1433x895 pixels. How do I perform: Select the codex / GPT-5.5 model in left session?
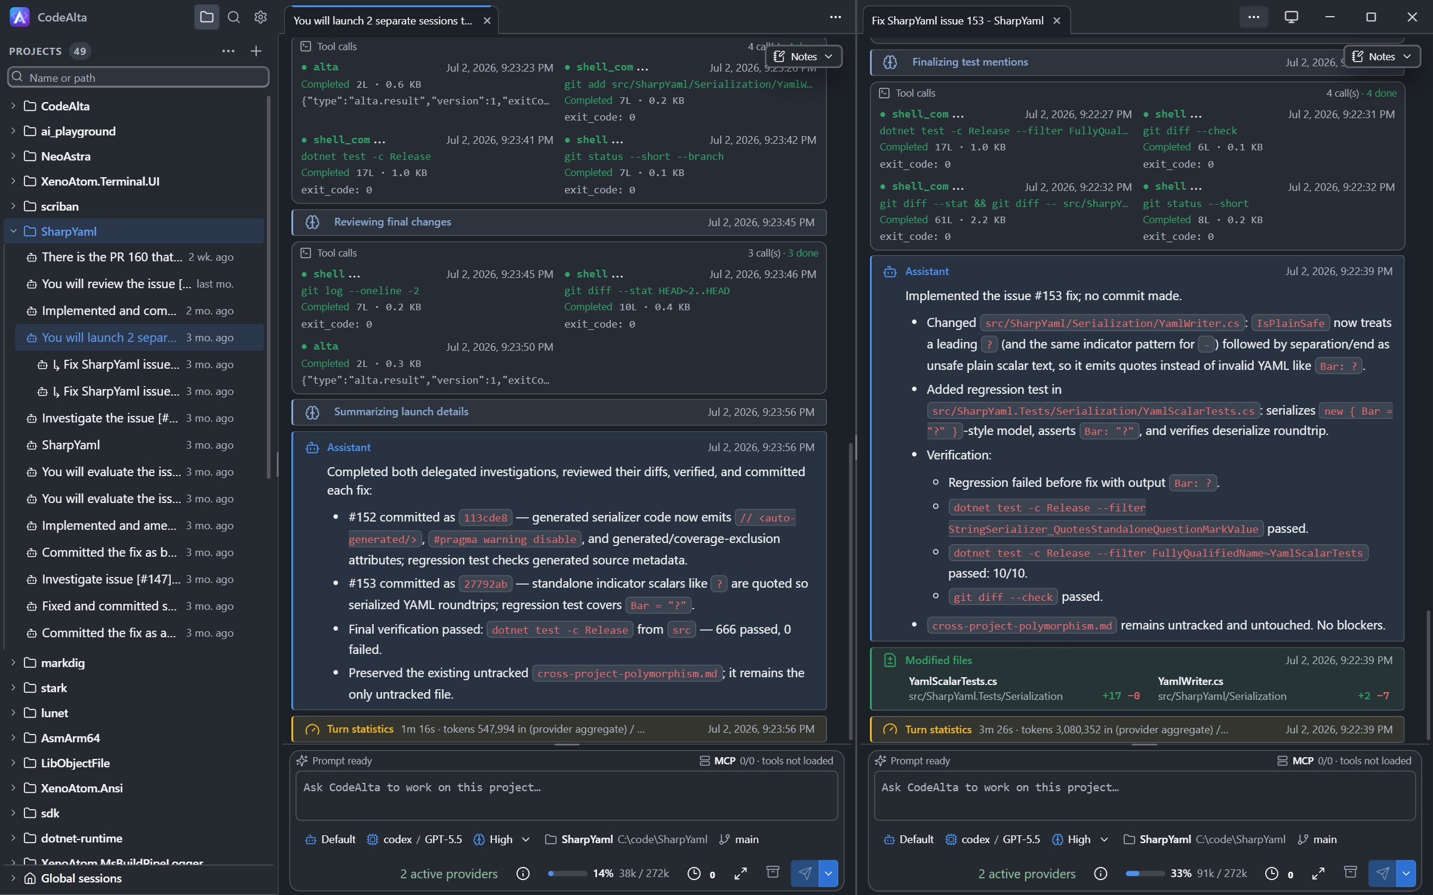tap(414, 840)
